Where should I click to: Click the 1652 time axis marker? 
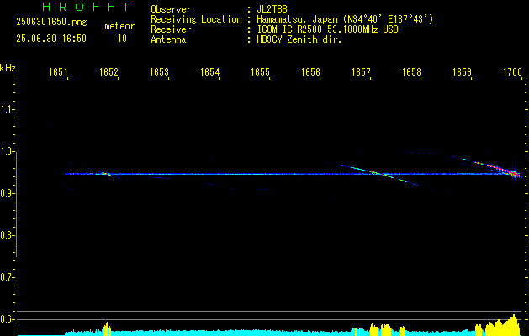pyautogui.click(x=108, y=71)
